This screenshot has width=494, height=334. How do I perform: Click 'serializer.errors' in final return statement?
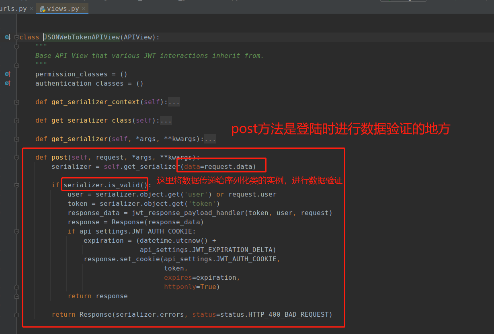[x=150, y=315]
